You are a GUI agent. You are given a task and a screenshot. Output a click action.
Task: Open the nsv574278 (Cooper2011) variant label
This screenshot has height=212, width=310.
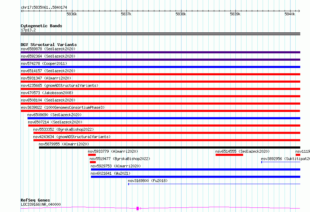44,63
